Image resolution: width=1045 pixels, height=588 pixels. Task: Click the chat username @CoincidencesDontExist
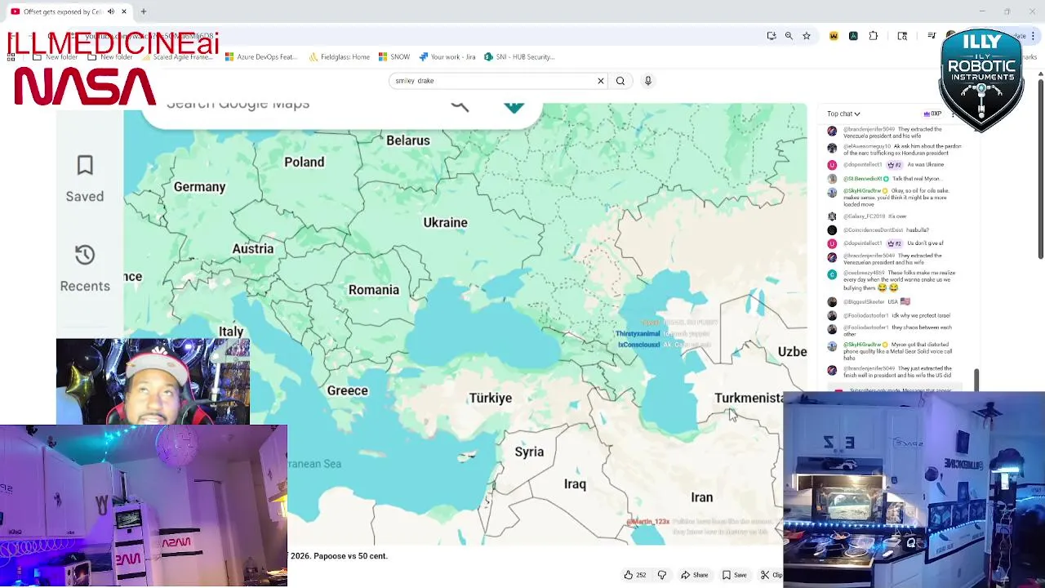873,230
